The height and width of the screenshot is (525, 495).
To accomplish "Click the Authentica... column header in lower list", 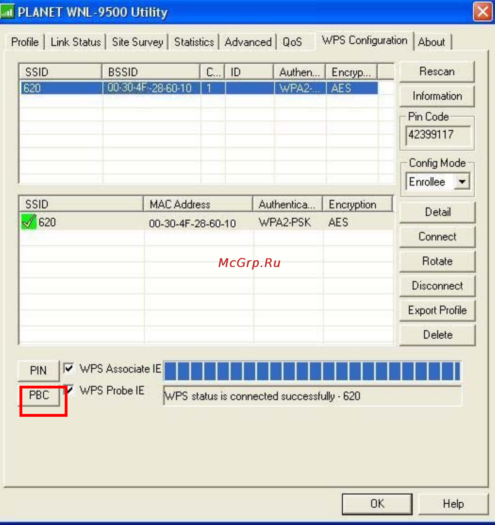I will pyautogui.click(x=288, y=204).
